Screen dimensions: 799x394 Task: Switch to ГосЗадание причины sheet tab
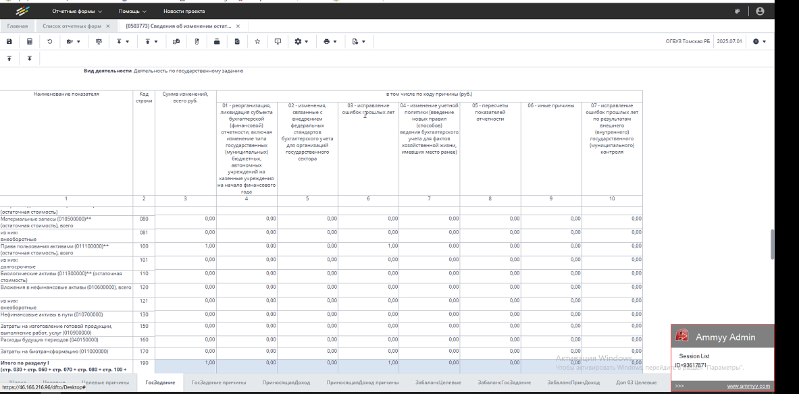click(x=219, y=383)
